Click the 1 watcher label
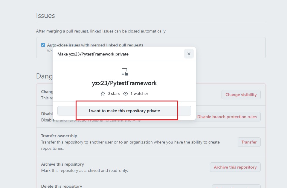 [x=139, y=93]
